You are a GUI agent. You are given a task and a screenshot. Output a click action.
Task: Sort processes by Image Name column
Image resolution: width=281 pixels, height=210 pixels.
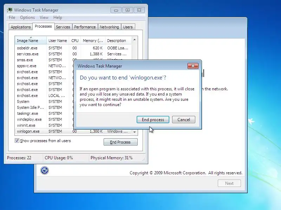coord(31,41)
